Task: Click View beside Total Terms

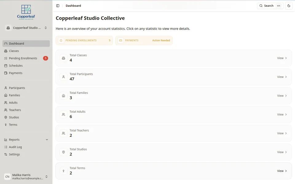Action: pyautogui.click(x=281, y=171)
